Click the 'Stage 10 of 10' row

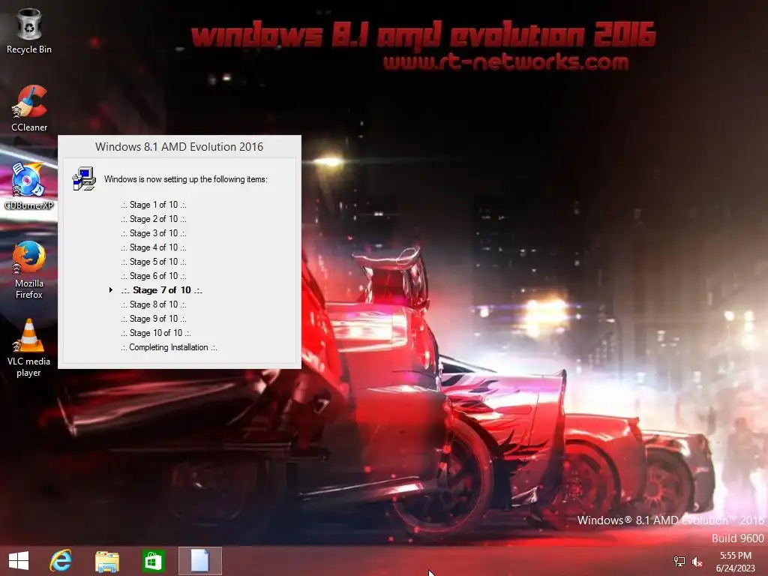[156, 332]
